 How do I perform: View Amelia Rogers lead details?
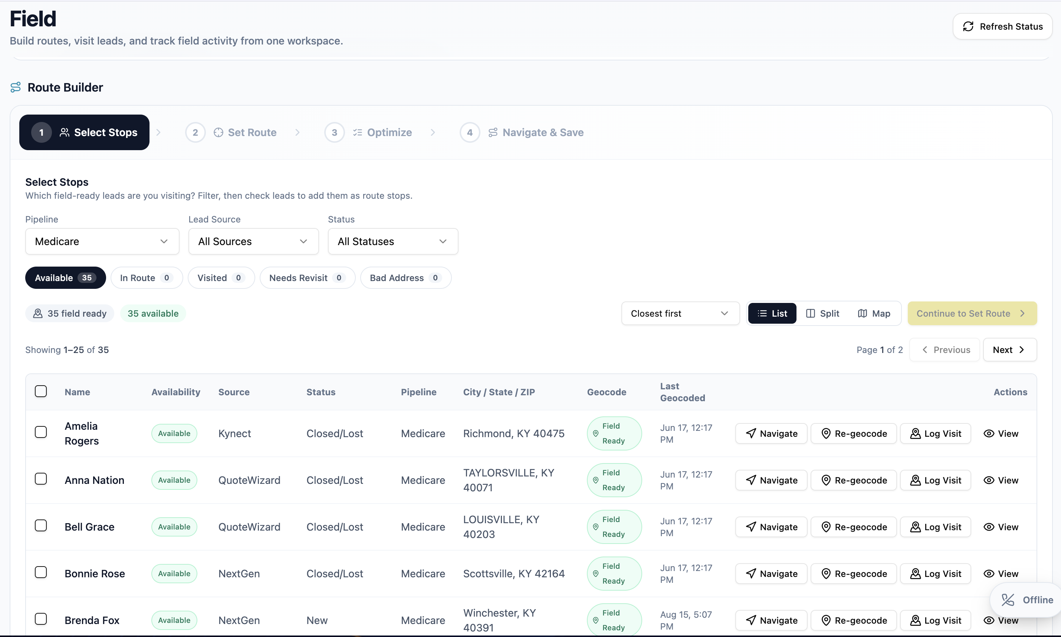click(1001, 433)
